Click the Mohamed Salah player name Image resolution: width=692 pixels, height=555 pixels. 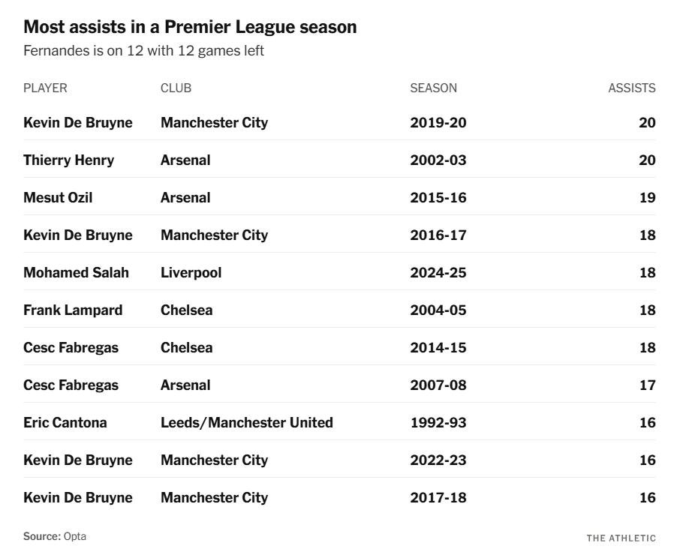tap(76, 272)
